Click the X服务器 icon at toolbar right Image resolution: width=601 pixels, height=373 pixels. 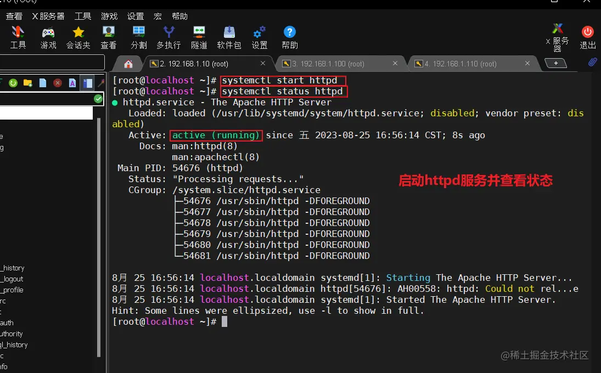coord(558,37)
